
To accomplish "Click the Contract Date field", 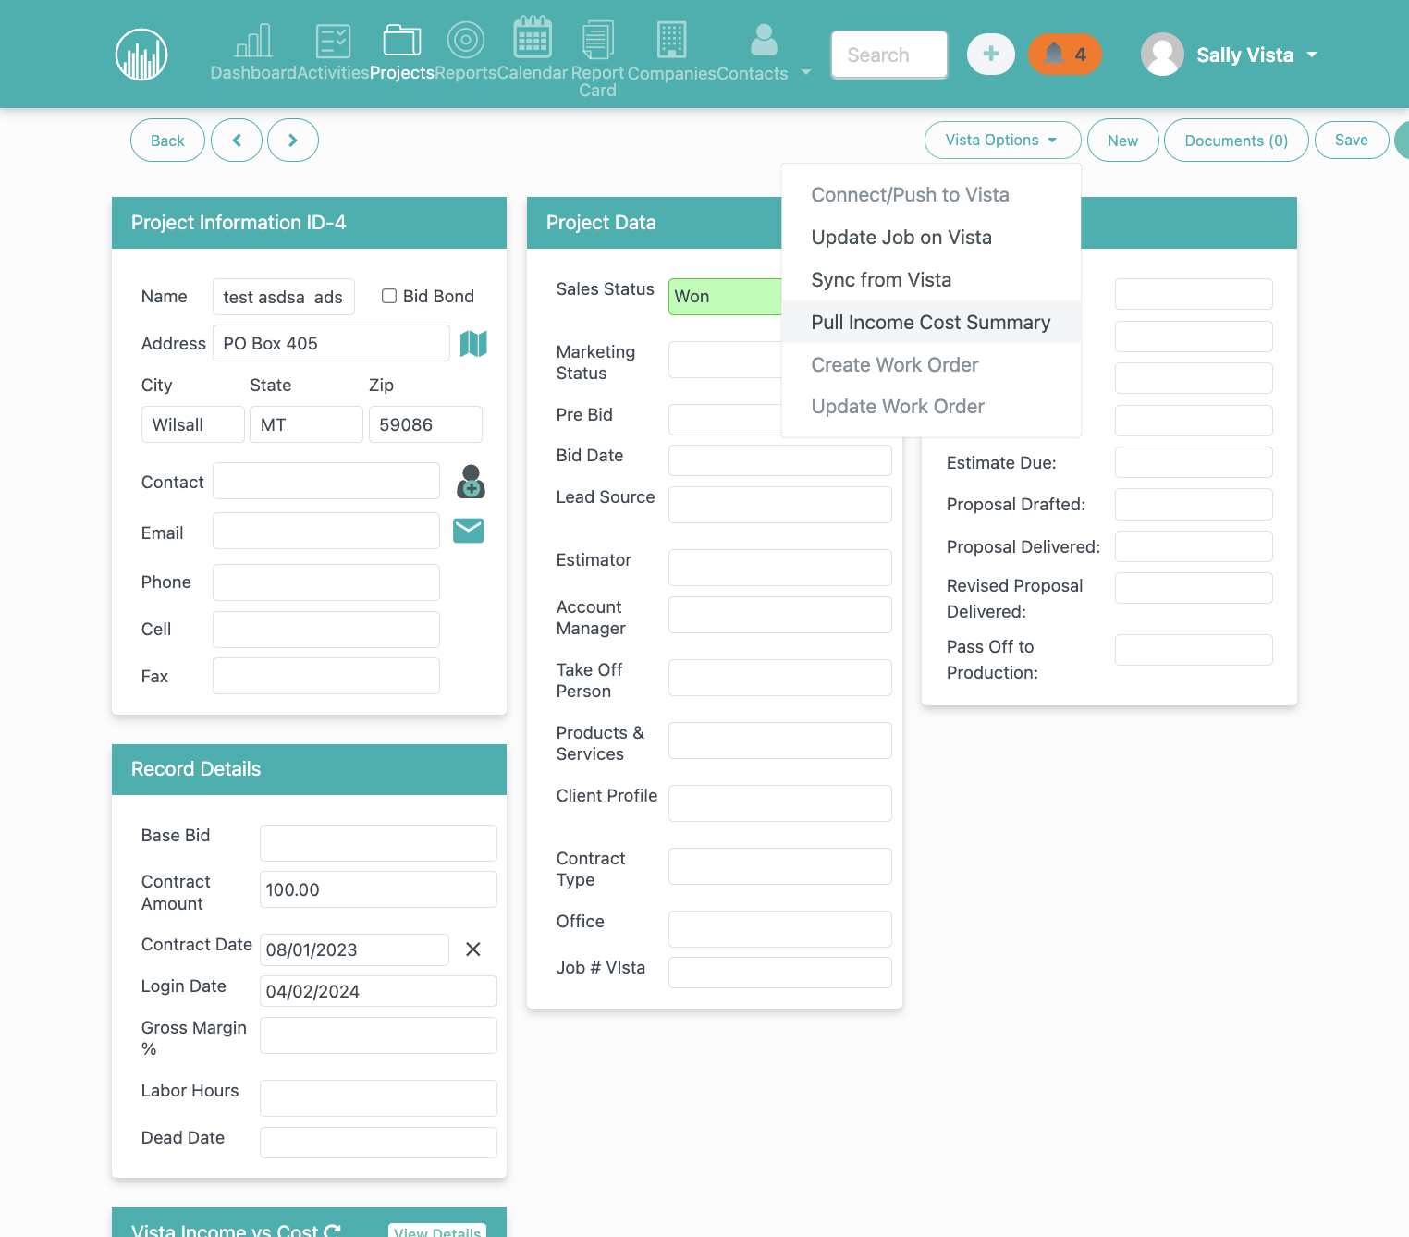I will 354,949.
